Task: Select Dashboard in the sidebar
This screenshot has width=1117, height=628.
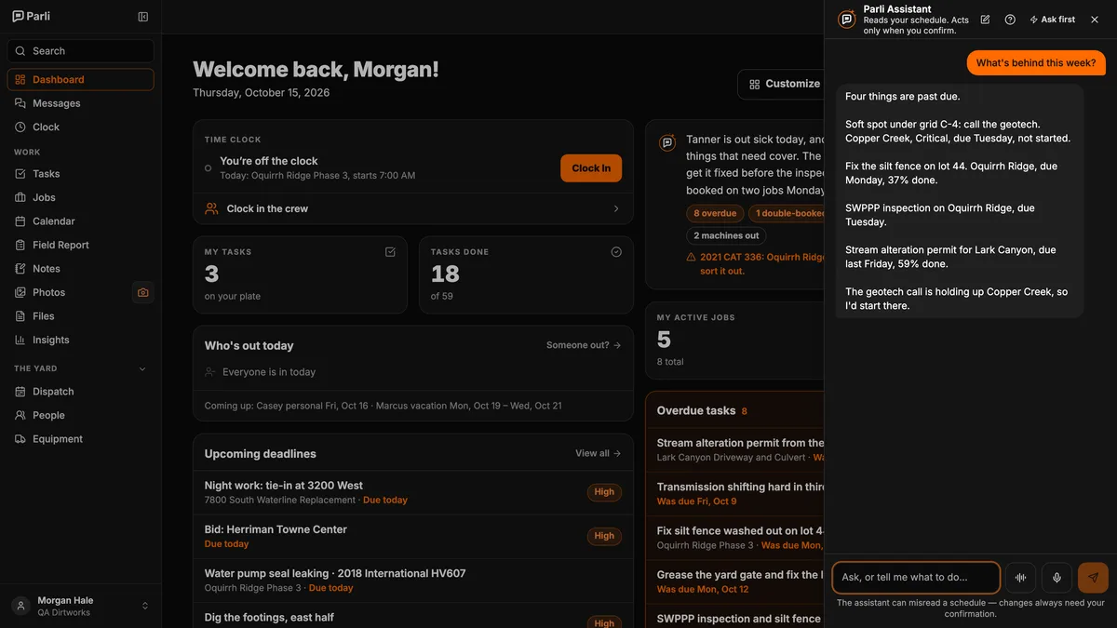Action: (x=80, y=80)
